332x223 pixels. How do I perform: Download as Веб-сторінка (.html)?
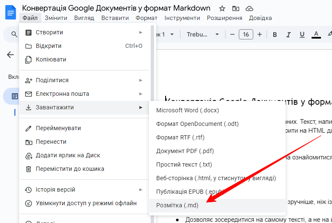[x=217, y=178]
